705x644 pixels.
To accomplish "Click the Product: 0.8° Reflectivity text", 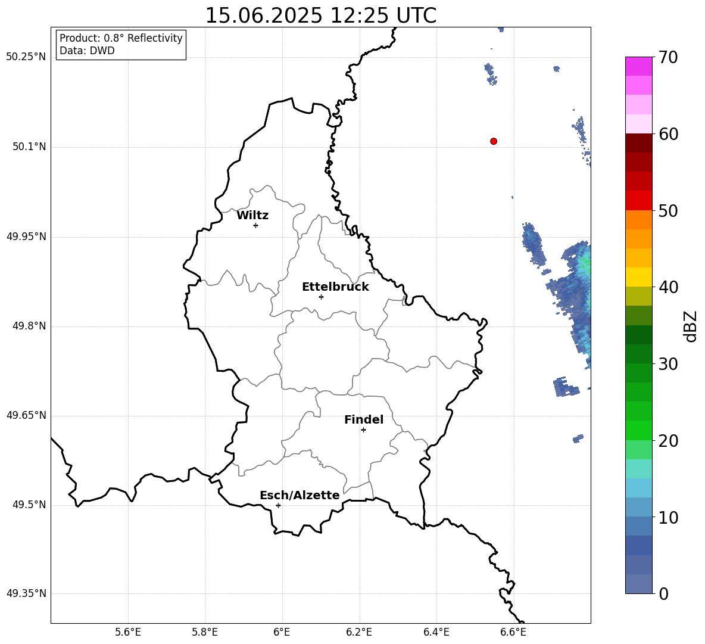I will (121, 38).
